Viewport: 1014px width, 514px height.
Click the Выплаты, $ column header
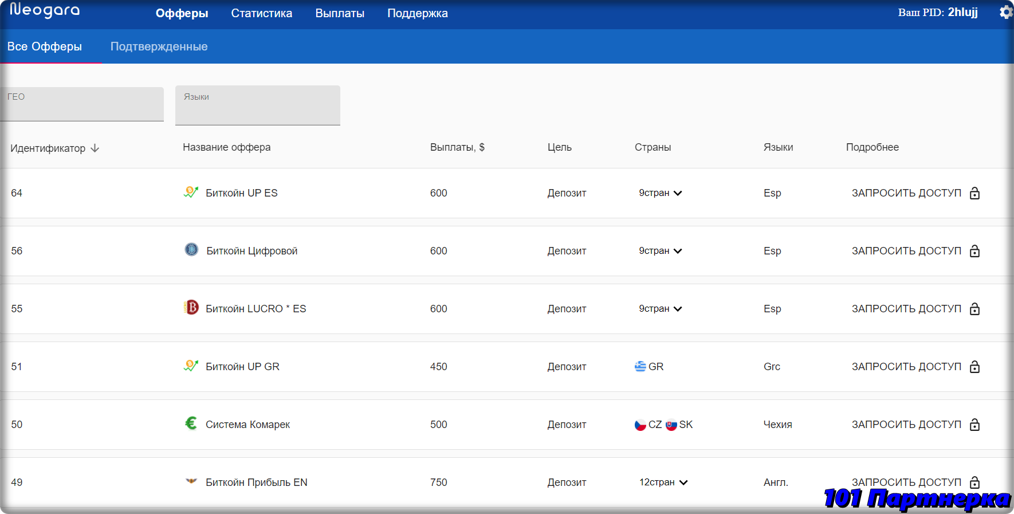[457, 147]
